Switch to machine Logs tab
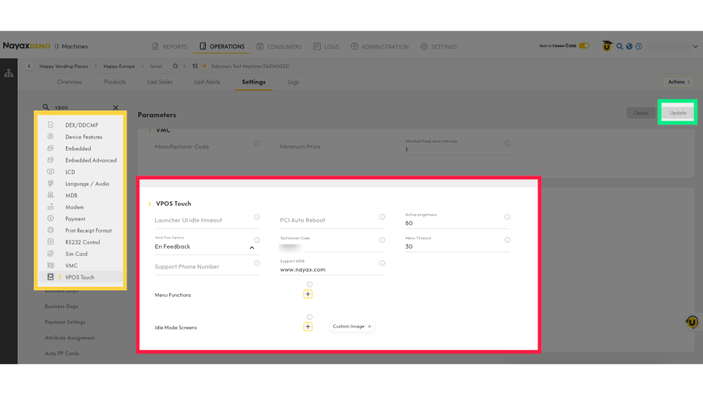The image size is (703, 395). coord(293,82)
